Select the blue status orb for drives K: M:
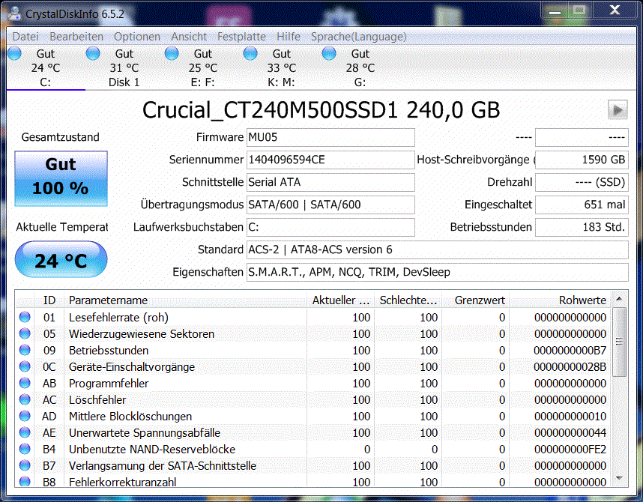This screenshot has width=643, height=502. (x=250, y=53)
